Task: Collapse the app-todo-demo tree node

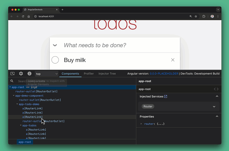Action: (x=17, y=104)
